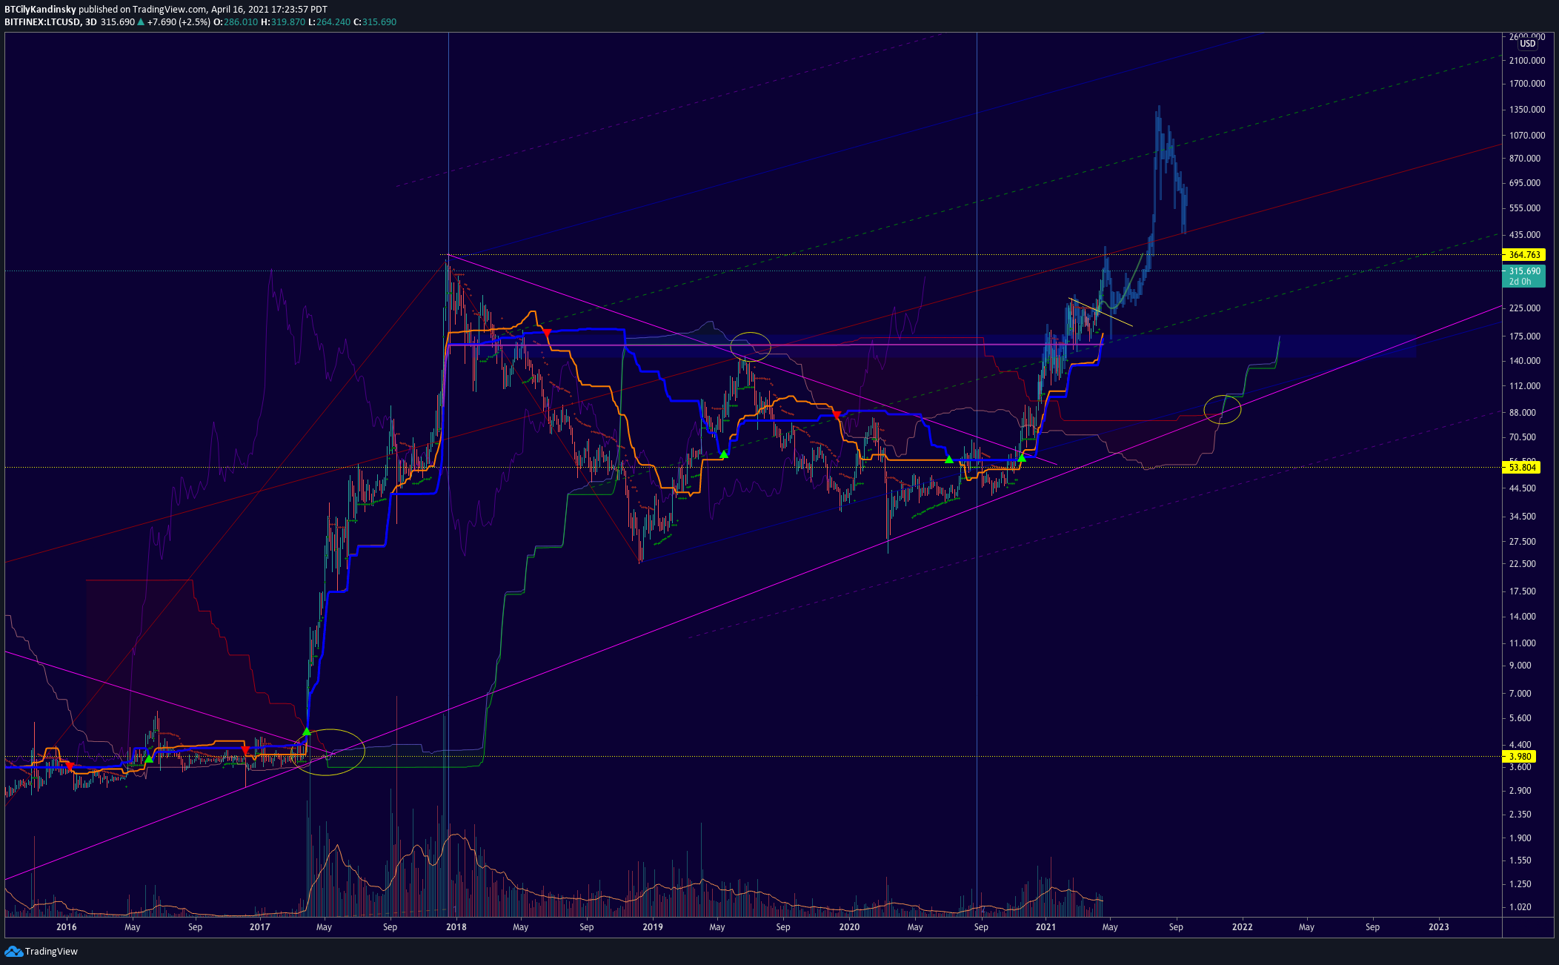Viewport: 1559px width, 965px height.
Task: Click the 2022 label on time axis
Action: pos(1243,927)
